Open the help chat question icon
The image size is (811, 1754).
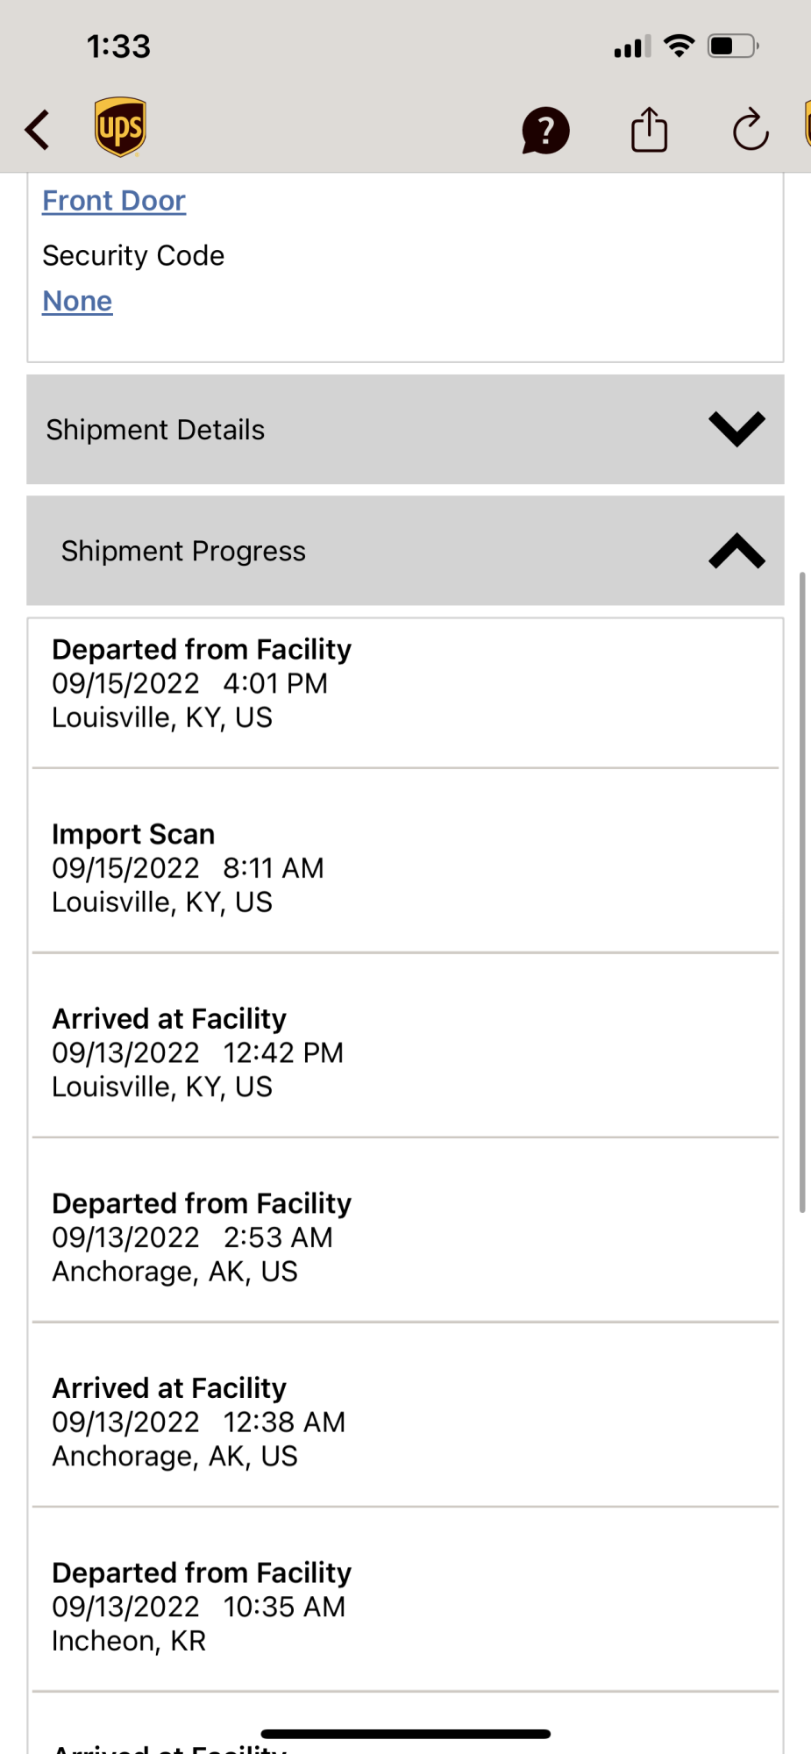[x=545, y=131]
